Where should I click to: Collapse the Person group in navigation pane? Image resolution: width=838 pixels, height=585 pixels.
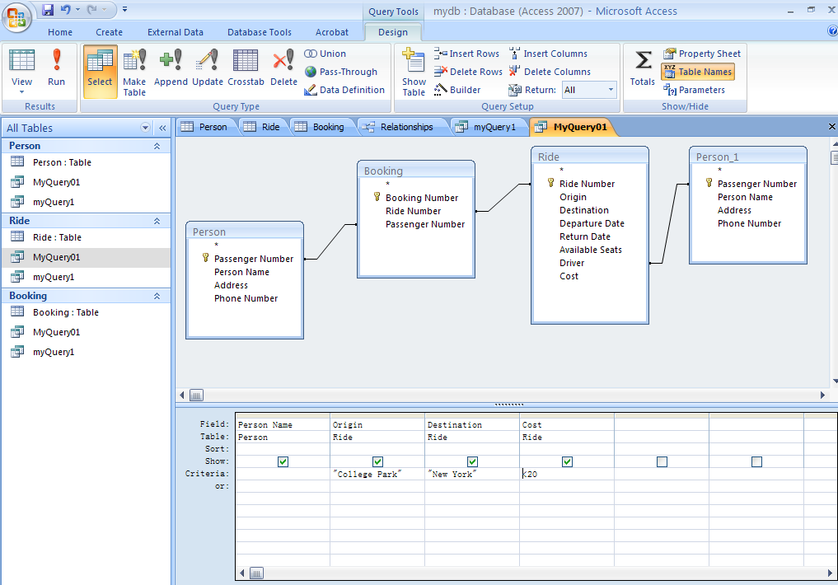pos(157,146)
